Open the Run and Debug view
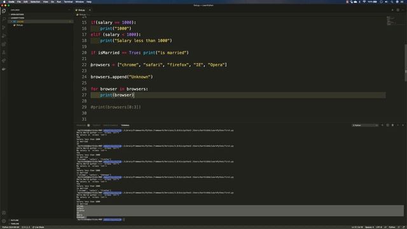407x229 pixels. coord(4,36)
